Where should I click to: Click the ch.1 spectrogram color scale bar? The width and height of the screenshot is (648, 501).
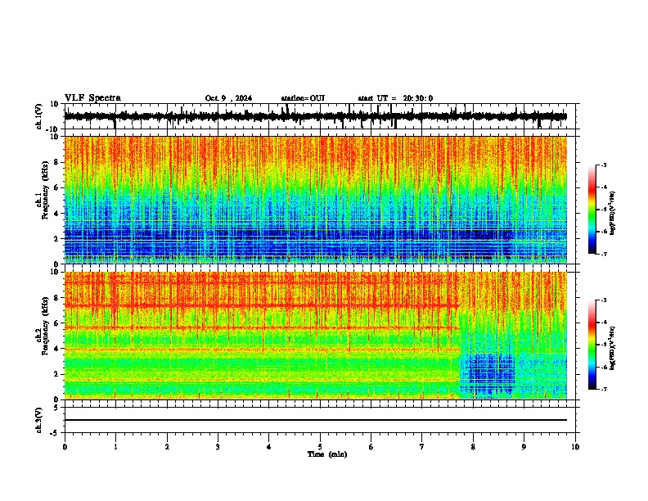(592, 210)
